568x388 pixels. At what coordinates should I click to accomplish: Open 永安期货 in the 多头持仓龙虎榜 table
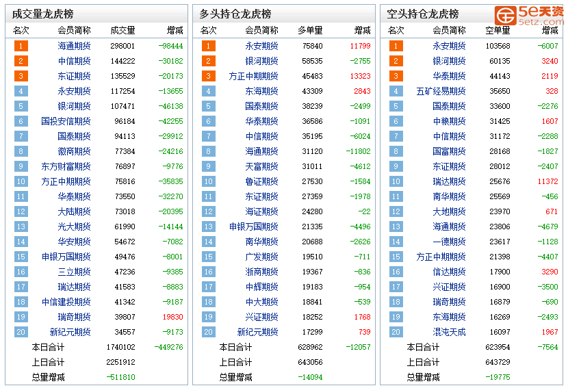[261, 46]
